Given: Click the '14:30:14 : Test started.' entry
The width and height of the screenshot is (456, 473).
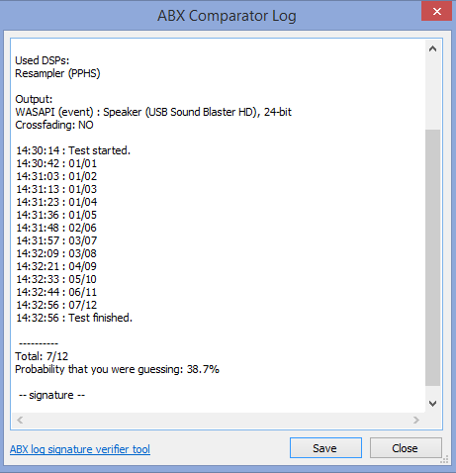Looking at the screenshot, I should 73,150.
